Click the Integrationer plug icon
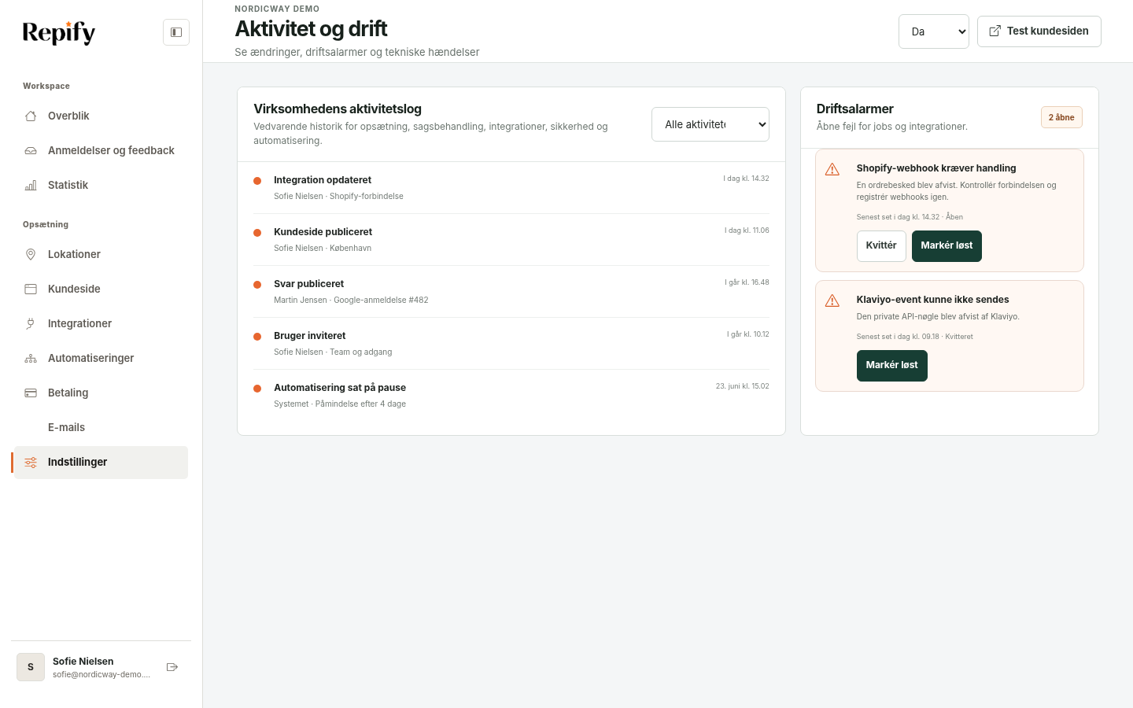Screen dimensions: 1133x708 pos(31,323)
